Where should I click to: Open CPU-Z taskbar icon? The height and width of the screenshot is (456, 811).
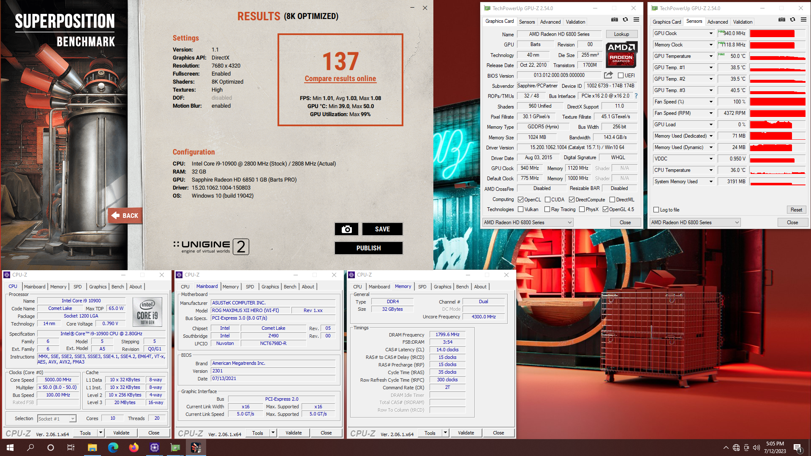154,448
